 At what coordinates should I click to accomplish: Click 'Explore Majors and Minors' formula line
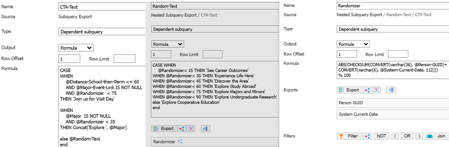[x=209, y=92]
